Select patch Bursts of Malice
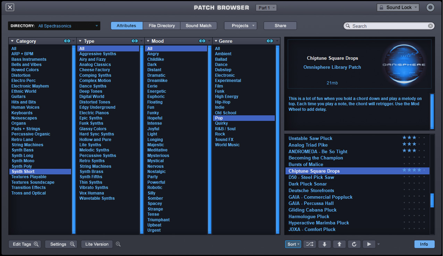The width and height of the screenshot is (443, 256). pyautogui.click(x=306, y=164)
